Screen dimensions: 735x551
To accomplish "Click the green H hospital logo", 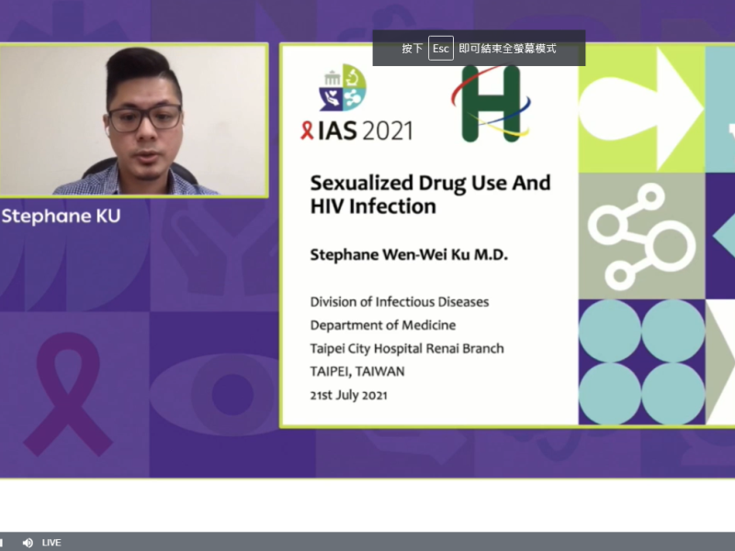I will click(491, 106).
